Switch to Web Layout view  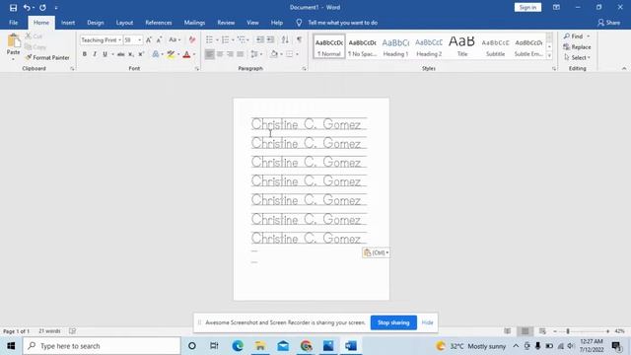[x=542, y=331]
